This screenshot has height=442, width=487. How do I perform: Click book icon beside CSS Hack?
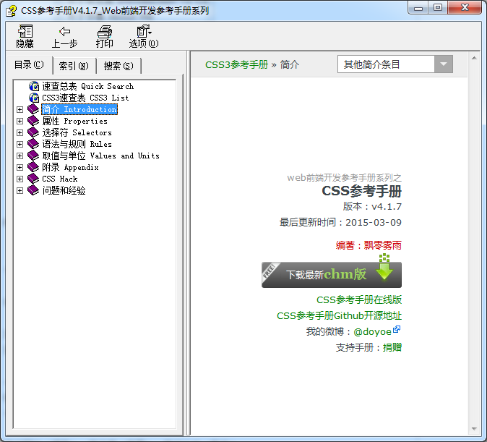[33, 179]
